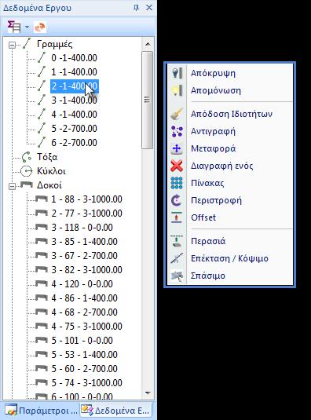Open the dropdown arrow beside summation icon
The image size is (311, 420).
point(27,27)
